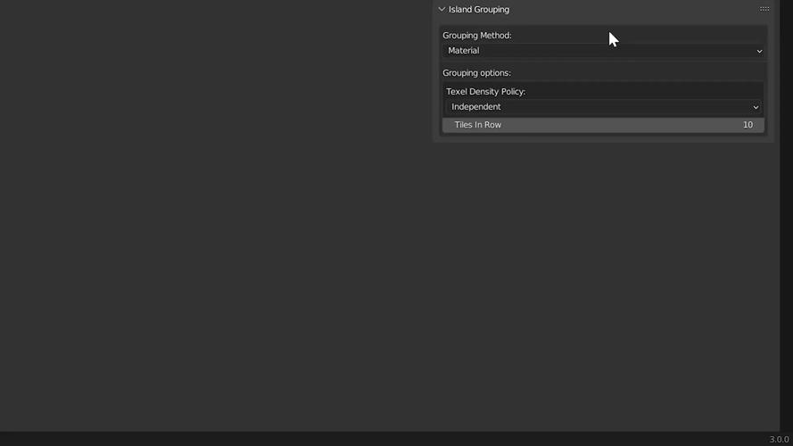The image size is (793, 446).
Task: Click the Island Grouping panel title
Action: coord(478,9)
